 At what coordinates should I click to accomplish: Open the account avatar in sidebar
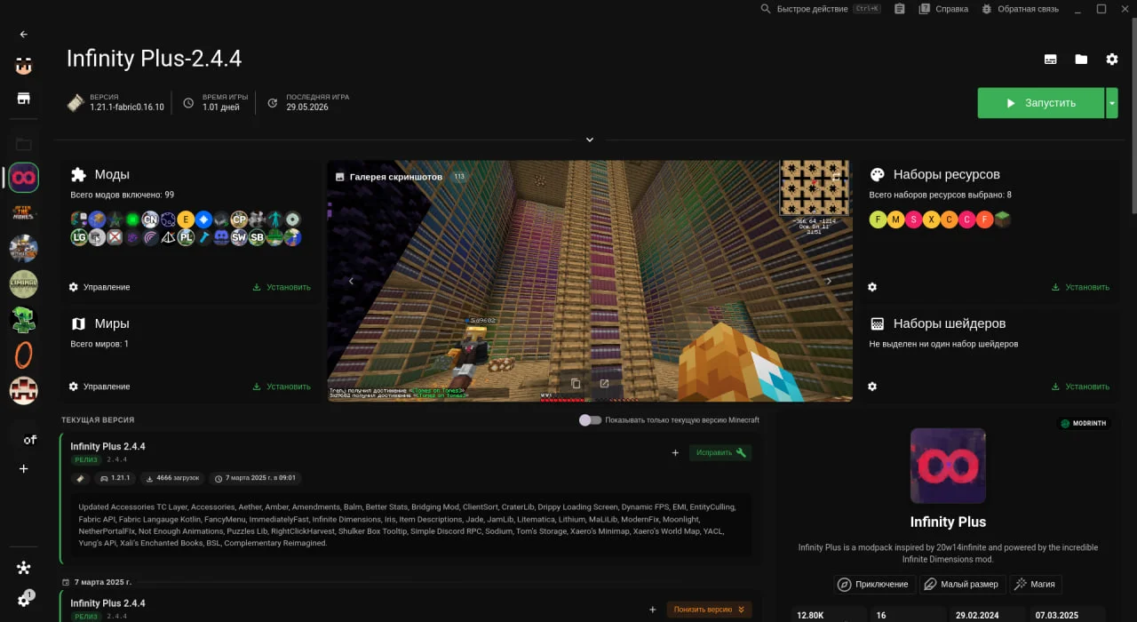tap(24, 66)
